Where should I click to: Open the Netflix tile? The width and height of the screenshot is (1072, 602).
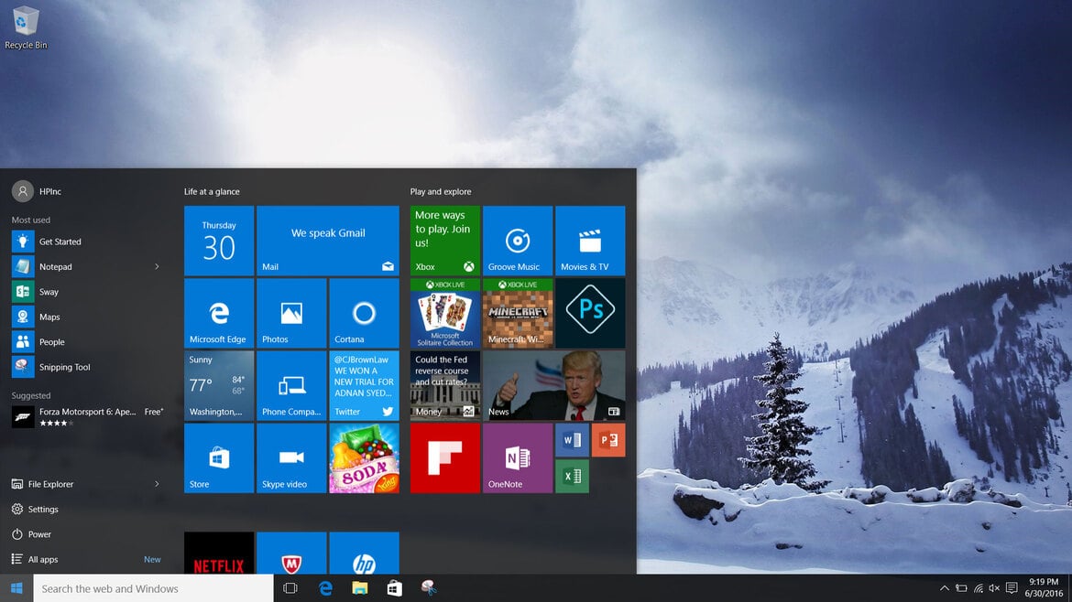click(x=219, y=553)
